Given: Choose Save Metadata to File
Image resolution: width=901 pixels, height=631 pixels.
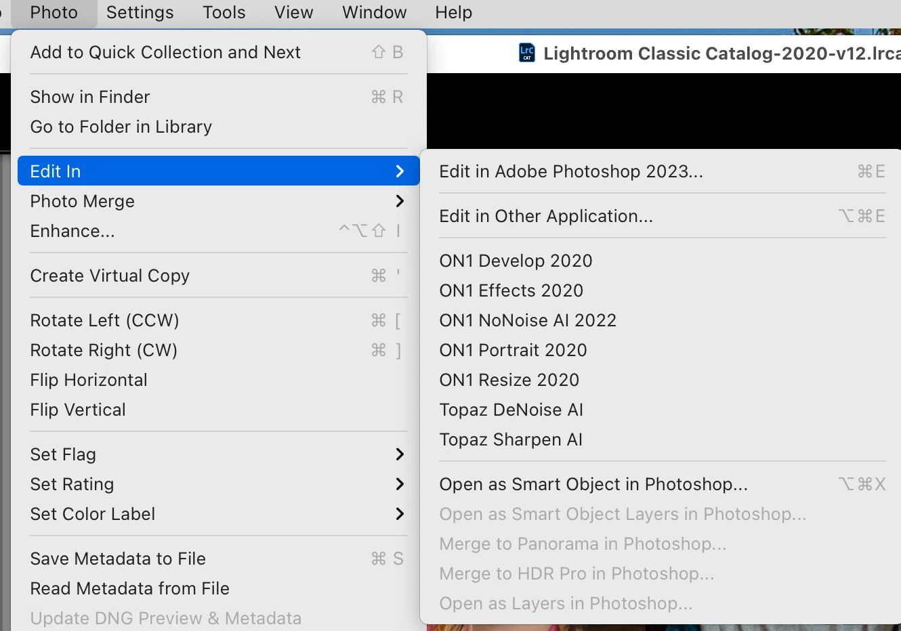Looking at the screenshot, I should coord(218,559).
